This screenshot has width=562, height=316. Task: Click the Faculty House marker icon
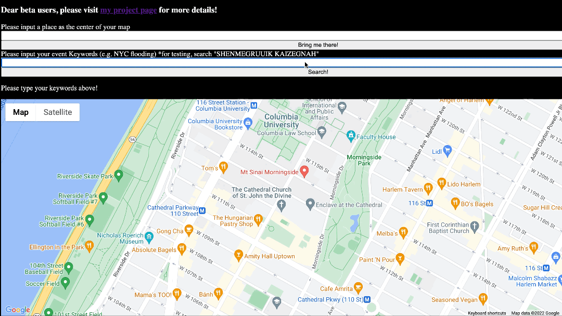351,136
